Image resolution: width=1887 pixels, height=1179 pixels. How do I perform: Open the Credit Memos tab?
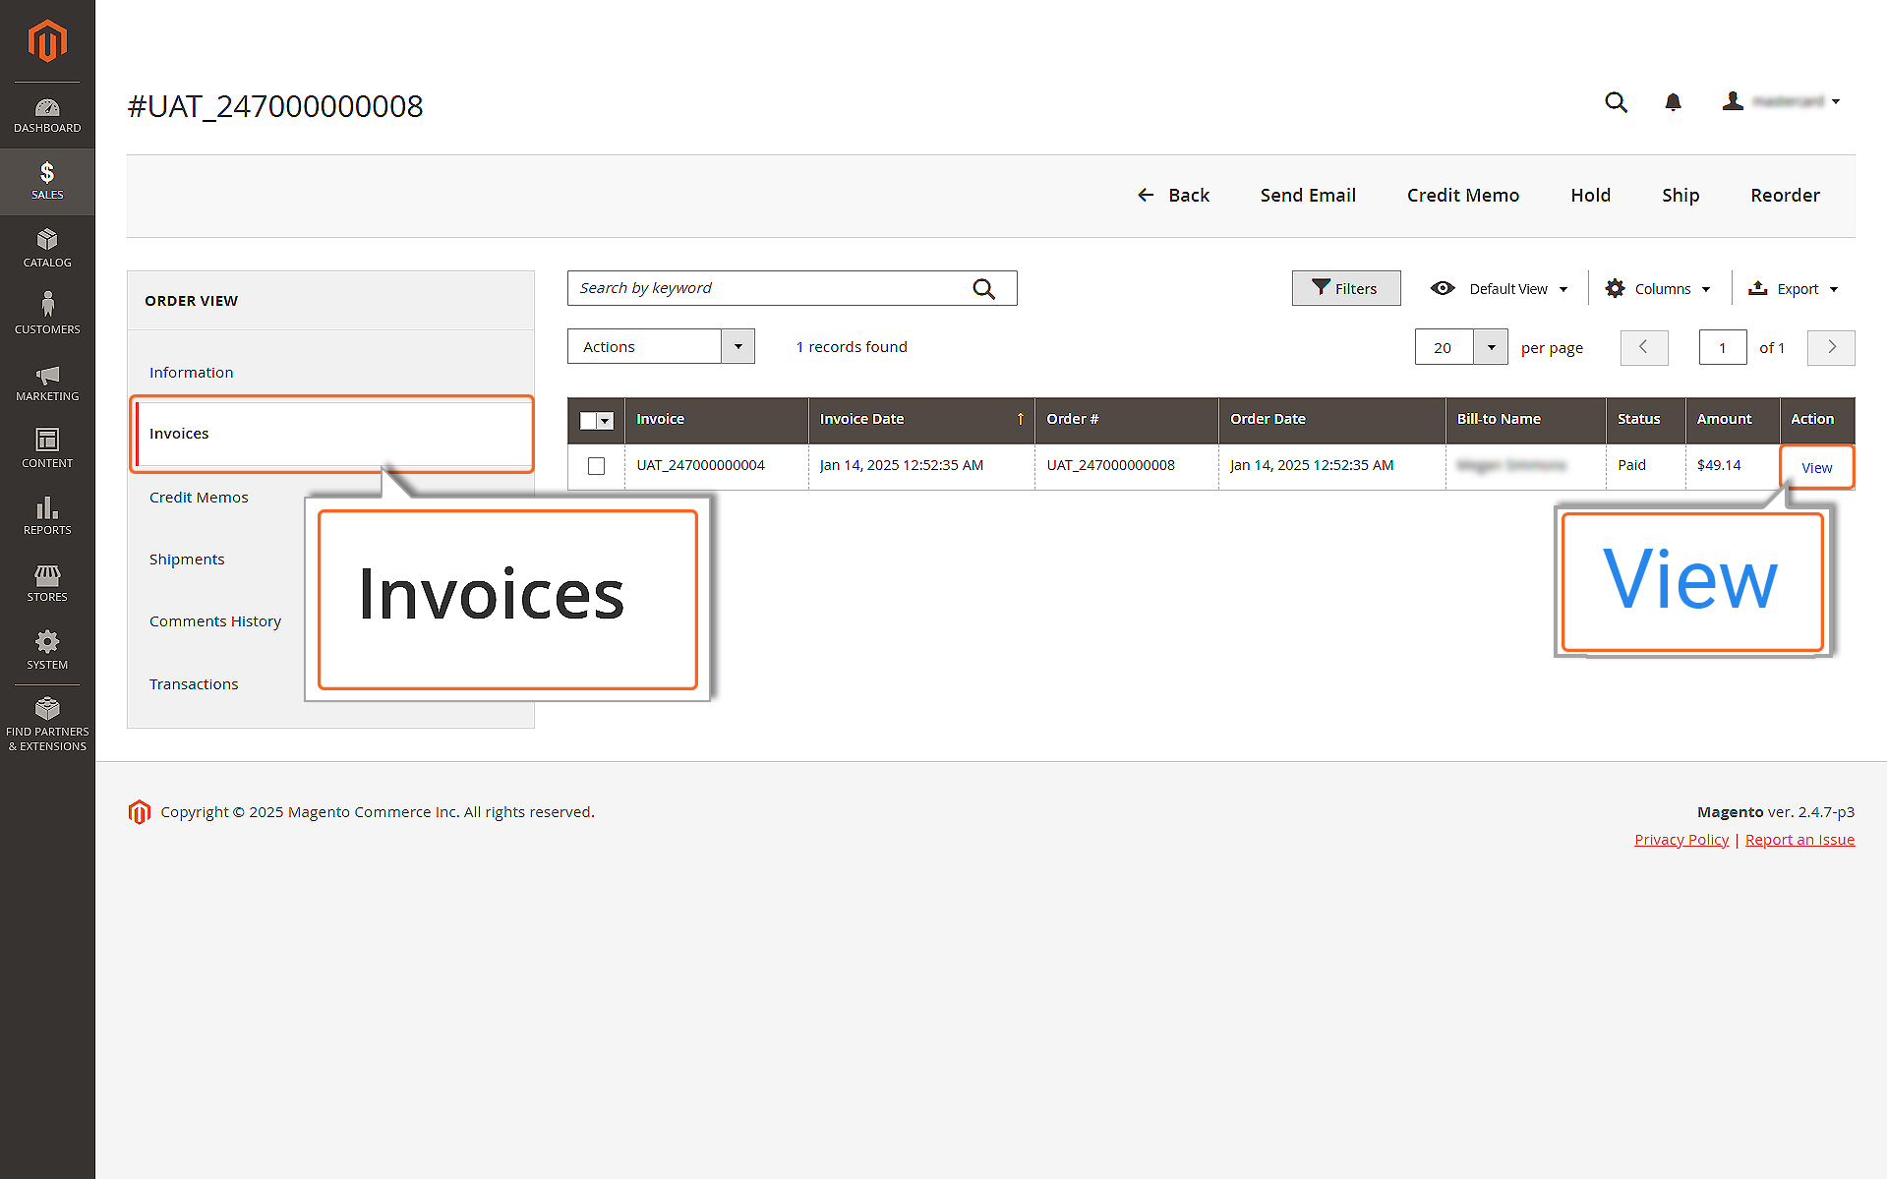point(199,497)
